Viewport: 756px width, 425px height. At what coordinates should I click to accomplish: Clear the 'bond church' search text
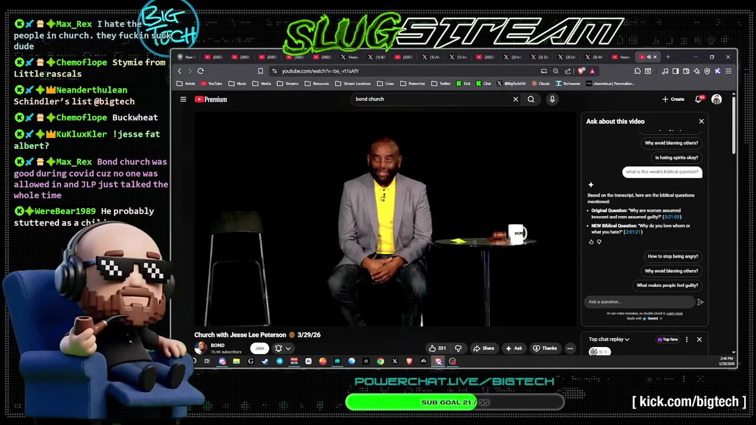516,99
